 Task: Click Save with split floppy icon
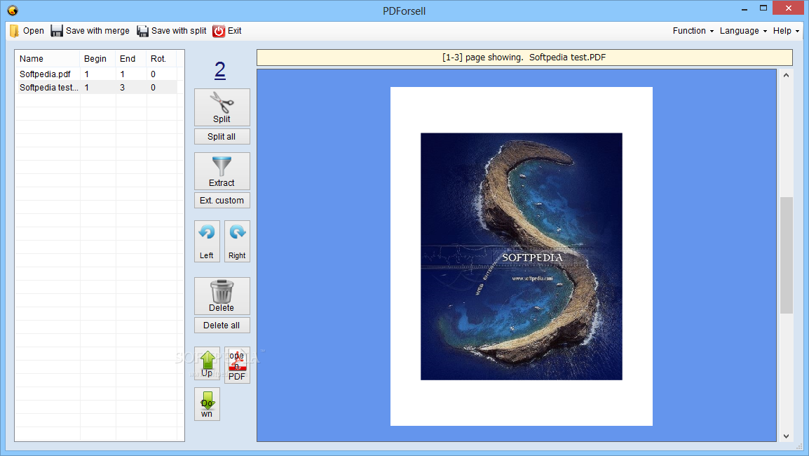pos(142,31)
